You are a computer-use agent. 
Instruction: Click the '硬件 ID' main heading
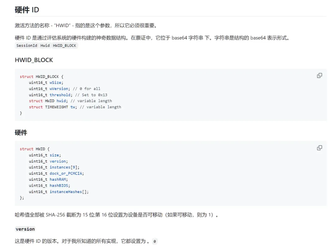tap(27, 10)
